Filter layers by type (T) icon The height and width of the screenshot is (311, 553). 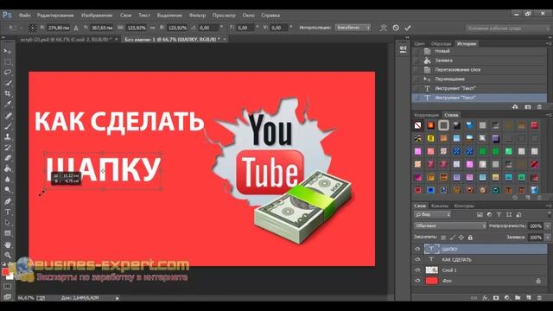pos(499,214)
